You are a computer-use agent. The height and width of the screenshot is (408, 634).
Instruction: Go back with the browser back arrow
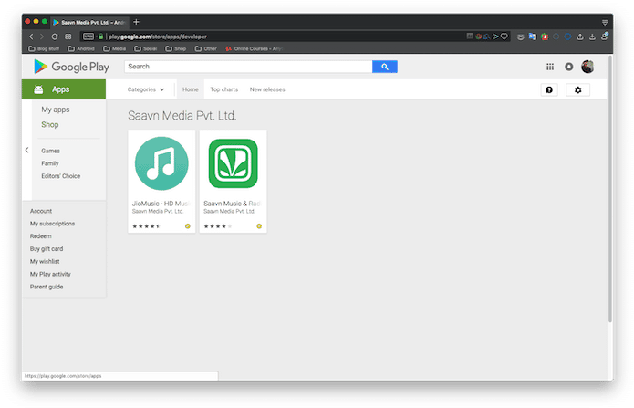coord(31,37)
